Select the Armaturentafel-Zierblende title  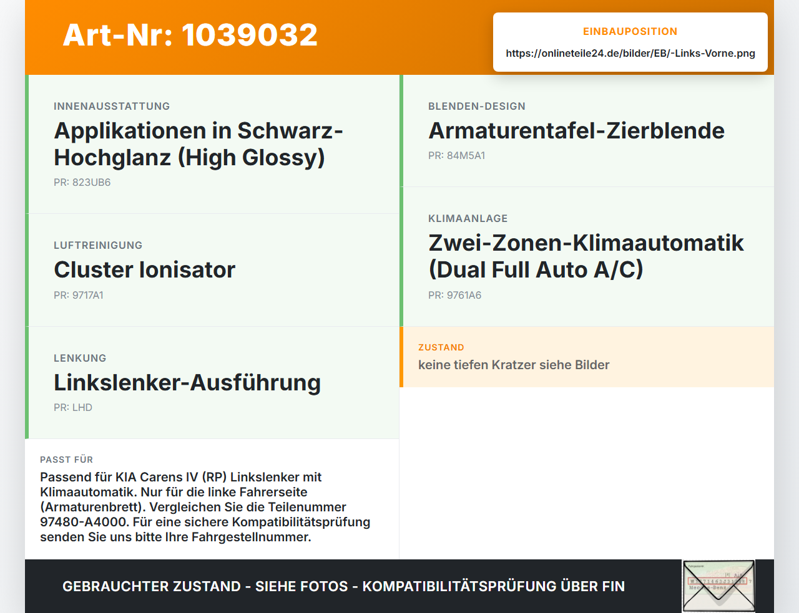point(577,130)
